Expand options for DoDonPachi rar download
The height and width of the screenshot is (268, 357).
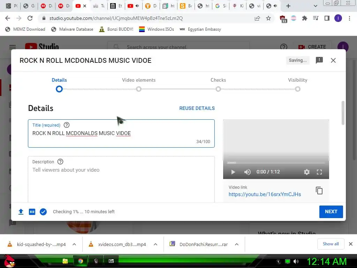click(x=237, y=244)
